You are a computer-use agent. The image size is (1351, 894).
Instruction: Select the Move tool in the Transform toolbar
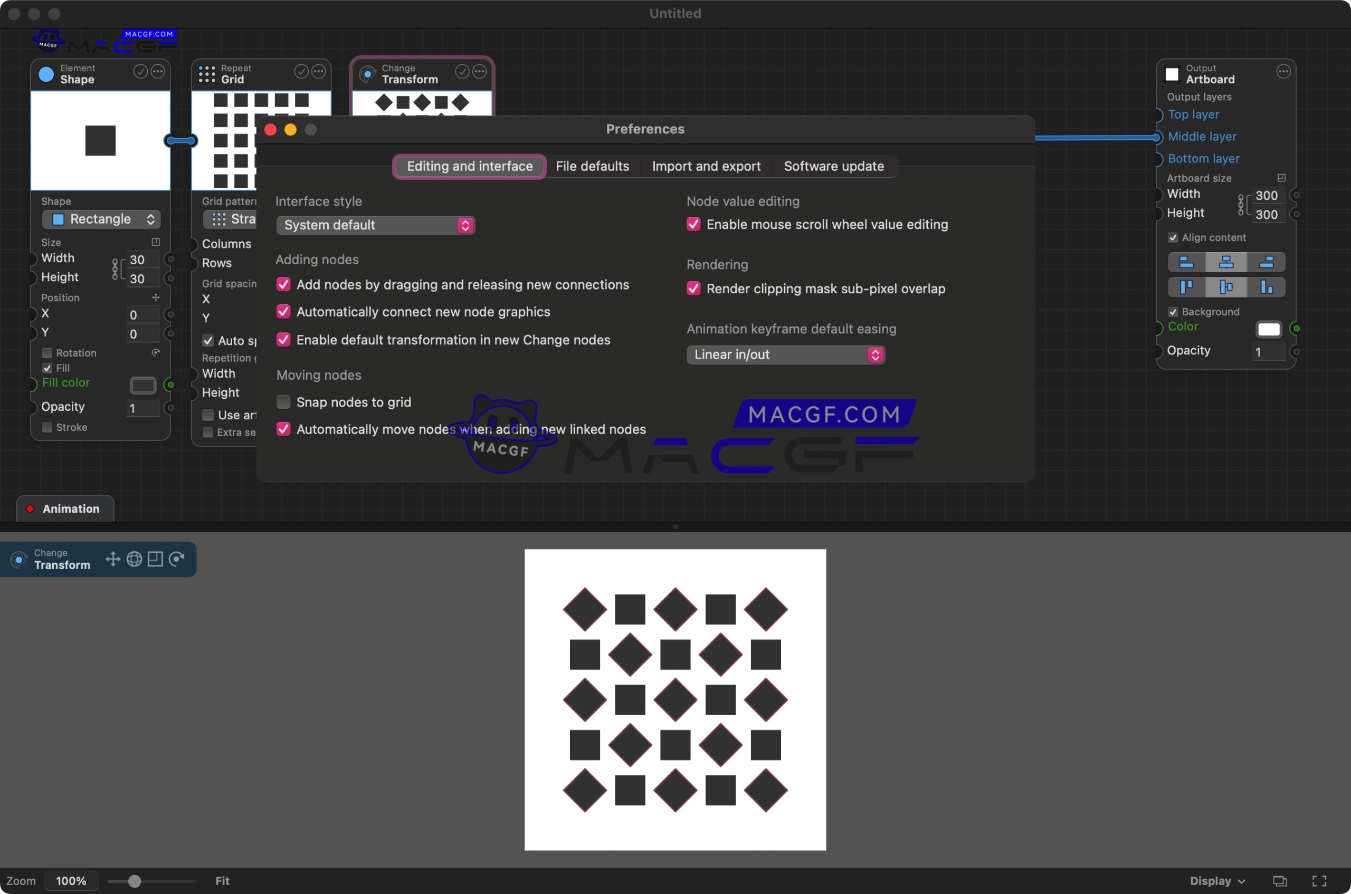click(x=112, y=559)
